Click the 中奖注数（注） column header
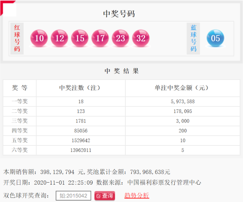This screenshot has height=202, width=243. 80,88
